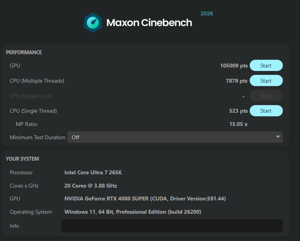Click the MP Ratio label
The image size is (300, 241).
tap(27, 124)
